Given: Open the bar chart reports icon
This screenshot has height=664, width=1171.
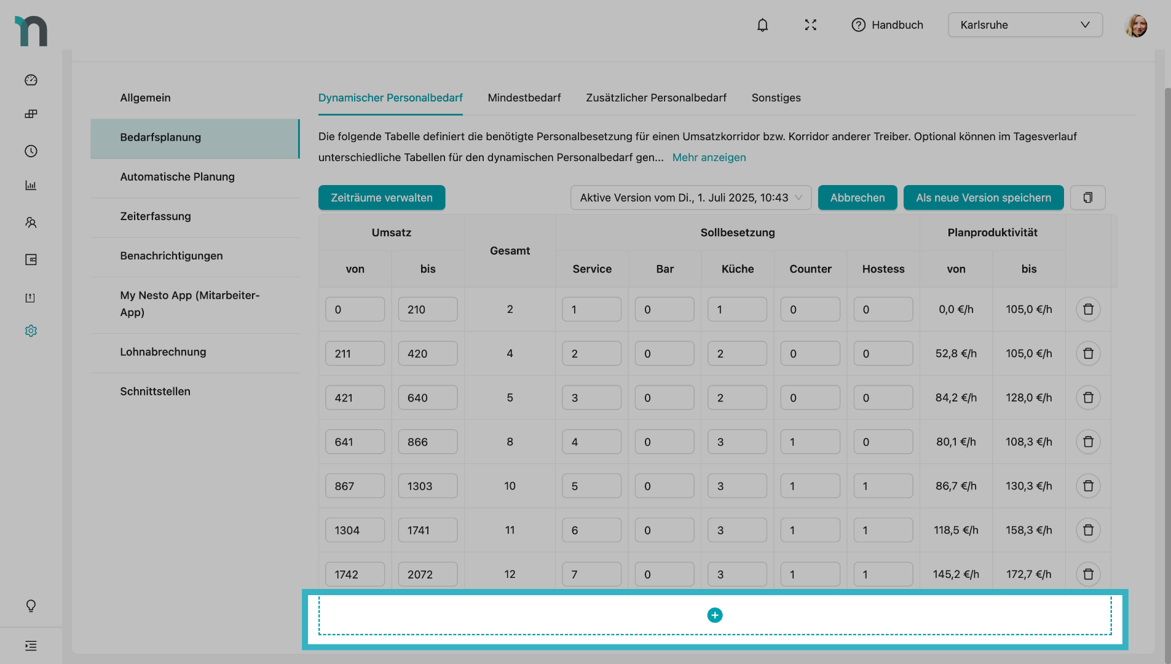Looking at the screenshot, I should coord(31,186).
